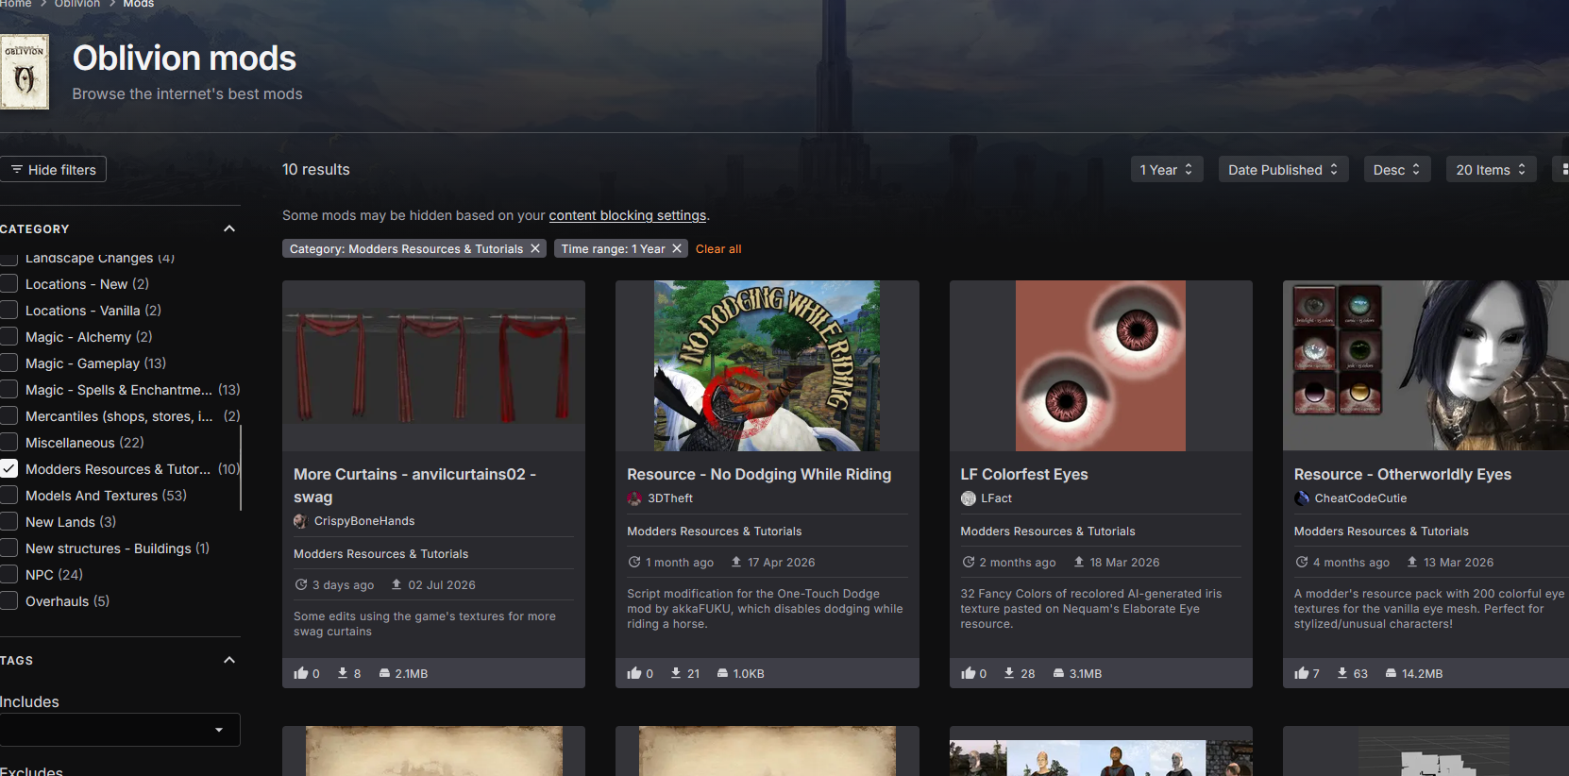Screen dimensions: 1569x776
Task: Open the Desc sort order dropdown
Action: pos(1397,170)
